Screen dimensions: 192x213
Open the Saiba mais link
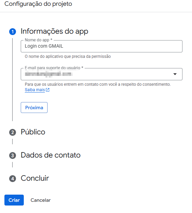tap(35, 90)
